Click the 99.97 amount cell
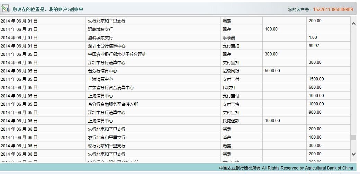360x174 pixels. 314,45
